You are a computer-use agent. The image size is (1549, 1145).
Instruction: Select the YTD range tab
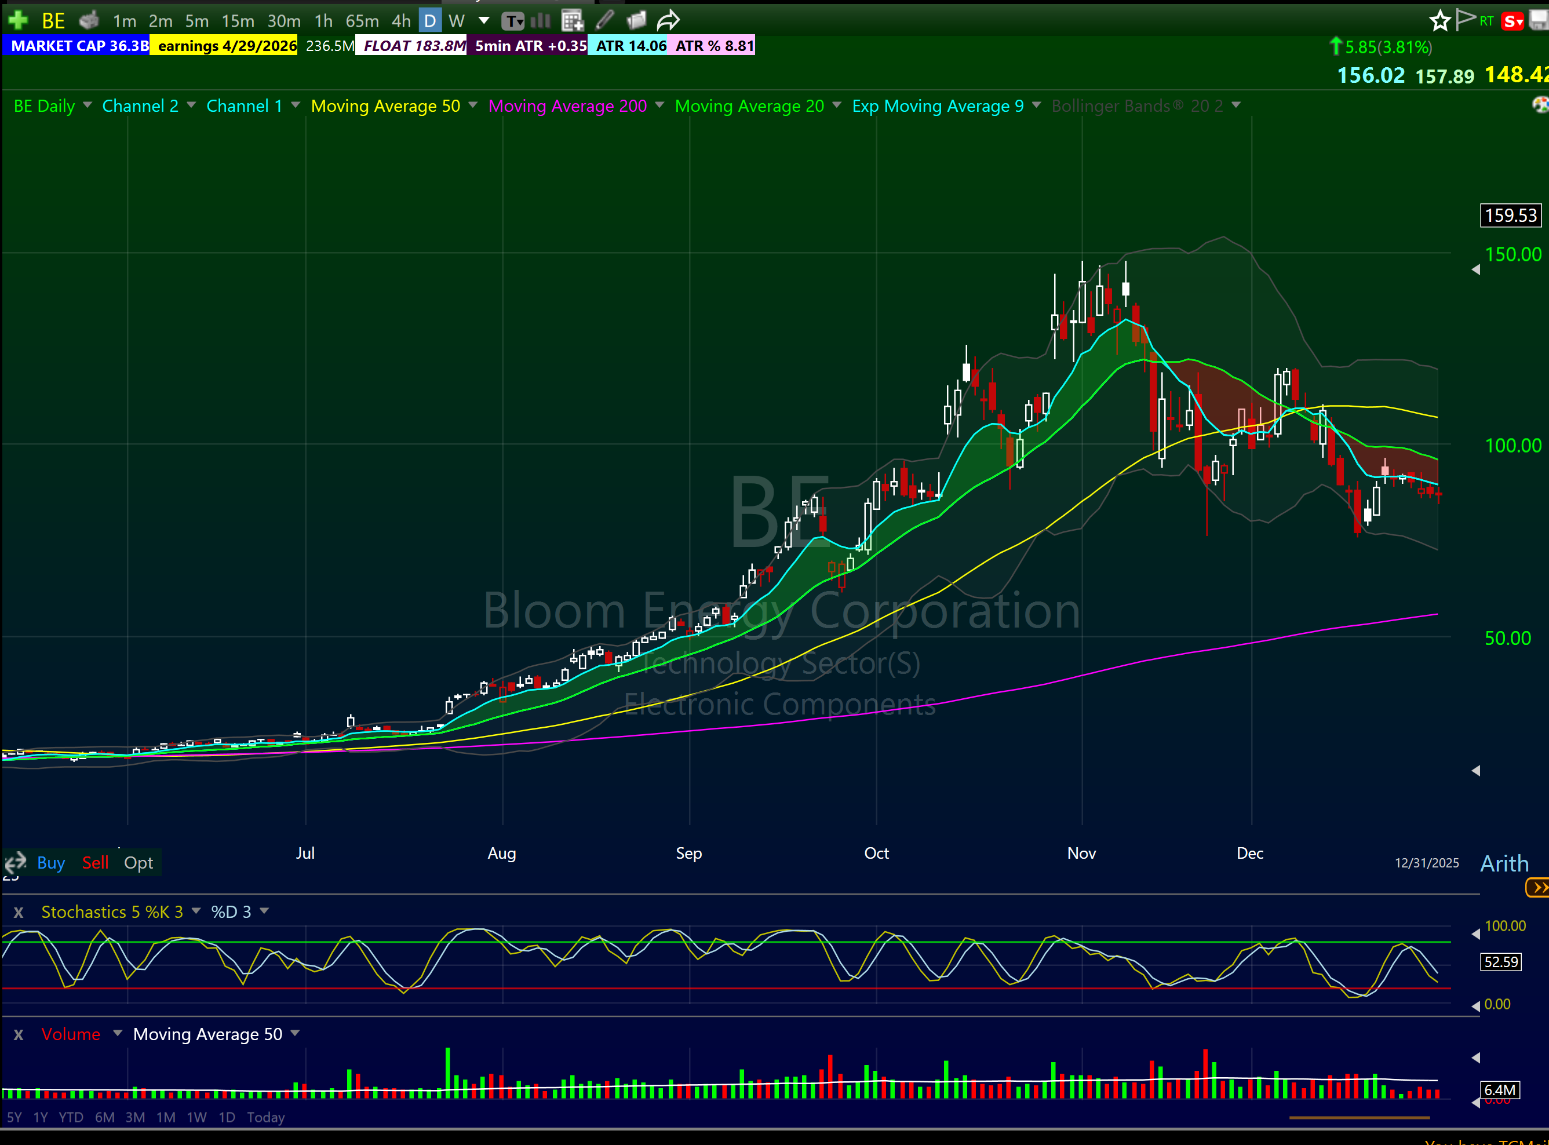(x=71, y=1117)
